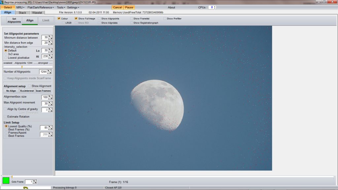Select the 3x3 area radio option
This screenshot has height=190, width=338.
tap(6, 54)
